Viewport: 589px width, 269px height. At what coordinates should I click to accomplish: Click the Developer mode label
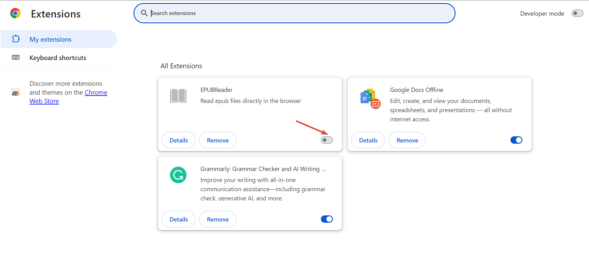click(x=542, y=13)
